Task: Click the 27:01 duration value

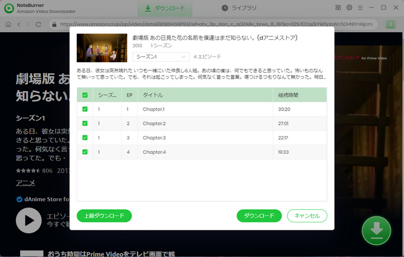Action: coord(283,123)
